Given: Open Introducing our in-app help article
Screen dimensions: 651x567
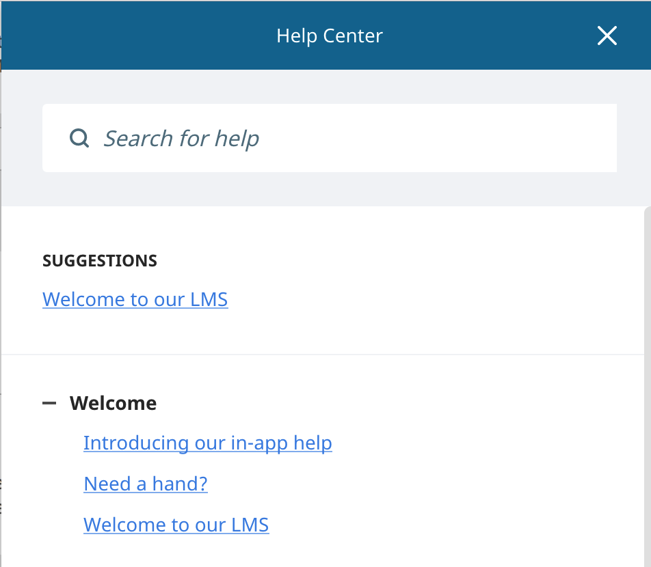Looking at the screenshot, I should 208,443.
